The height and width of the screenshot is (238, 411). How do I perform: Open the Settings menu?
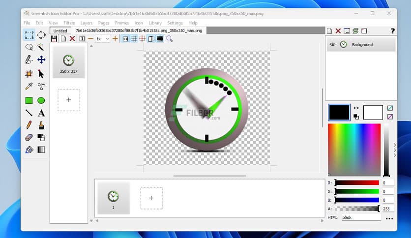point(175,23)
